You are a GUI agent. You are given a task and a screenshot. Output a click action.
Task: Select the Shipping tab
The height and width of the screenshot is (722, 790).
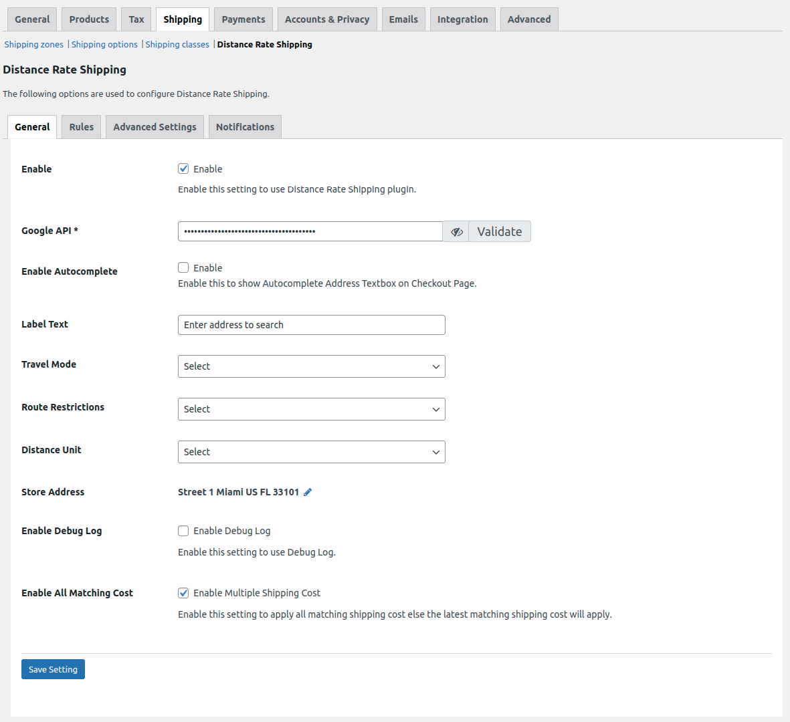click(x=183, y=19)
